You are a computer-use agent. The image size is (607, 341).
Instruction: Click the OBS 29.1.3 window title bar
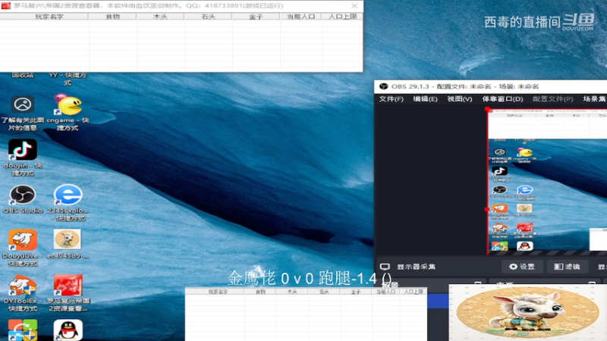491,86
